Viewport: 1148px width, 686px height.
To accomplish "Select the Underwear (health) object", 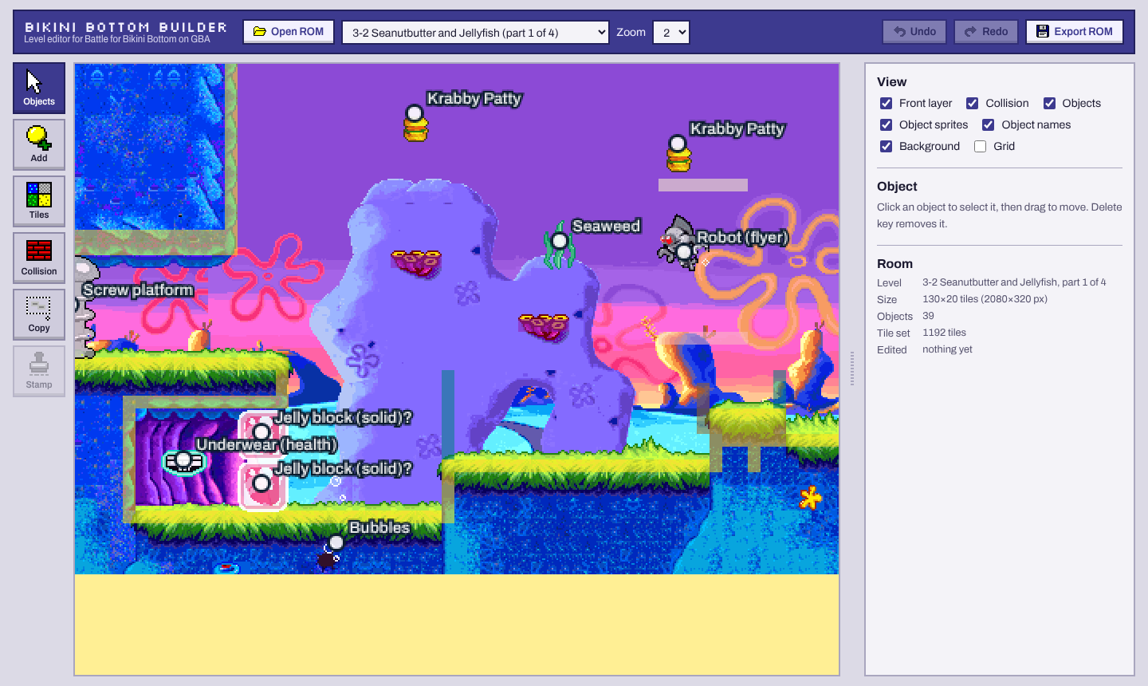I will pos(184,460).
